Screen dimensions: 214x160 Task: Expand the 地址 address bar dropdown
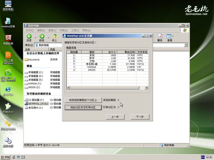(x=186, y=45)
